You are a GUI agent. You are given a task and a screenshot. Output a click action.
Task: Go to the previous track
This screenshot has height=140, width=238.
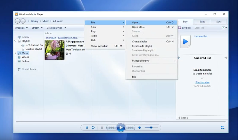[x=111, y=127]
